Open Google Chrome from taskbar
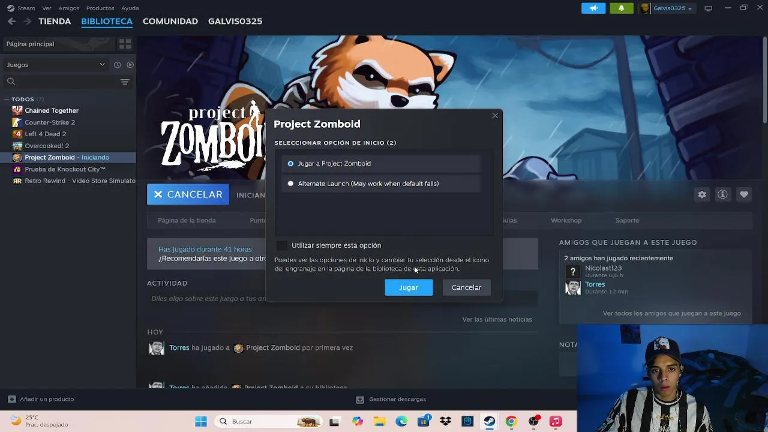The width and height of the screenshot is (768, 432). [511, 421]
